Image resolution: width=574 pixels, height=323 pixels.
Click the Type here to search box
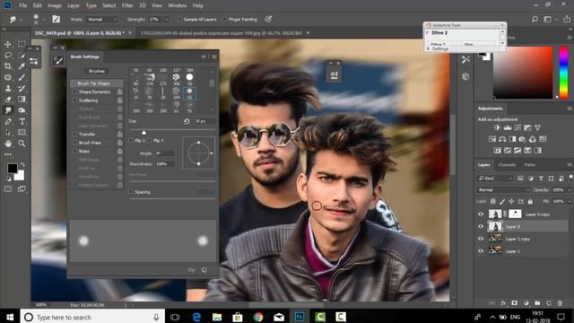click(x=92, y=317)
